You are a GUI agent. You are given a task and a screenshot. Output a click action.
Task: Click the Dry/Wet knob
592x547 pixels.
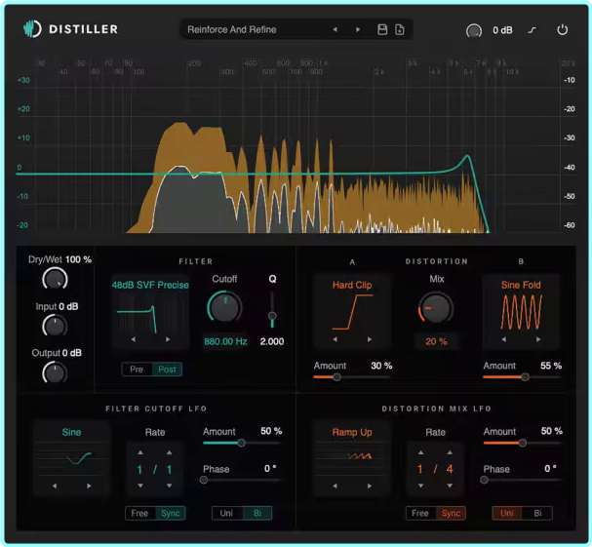click(x=55, y=279)
